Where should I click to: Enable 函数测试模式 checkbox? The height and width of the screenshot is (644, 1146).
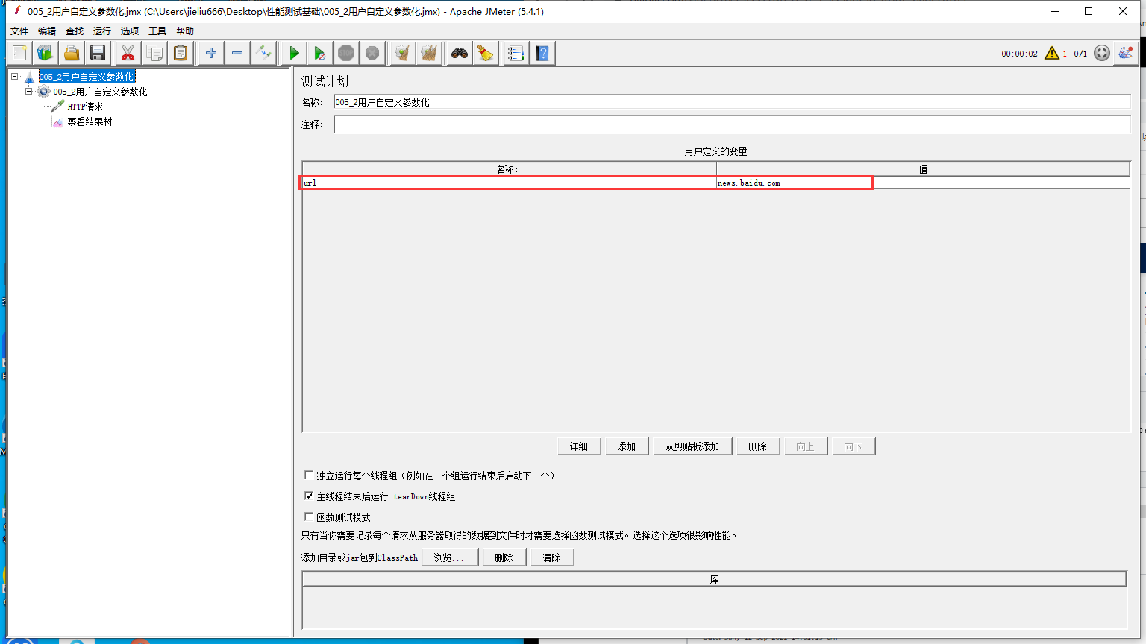(309, 517)
